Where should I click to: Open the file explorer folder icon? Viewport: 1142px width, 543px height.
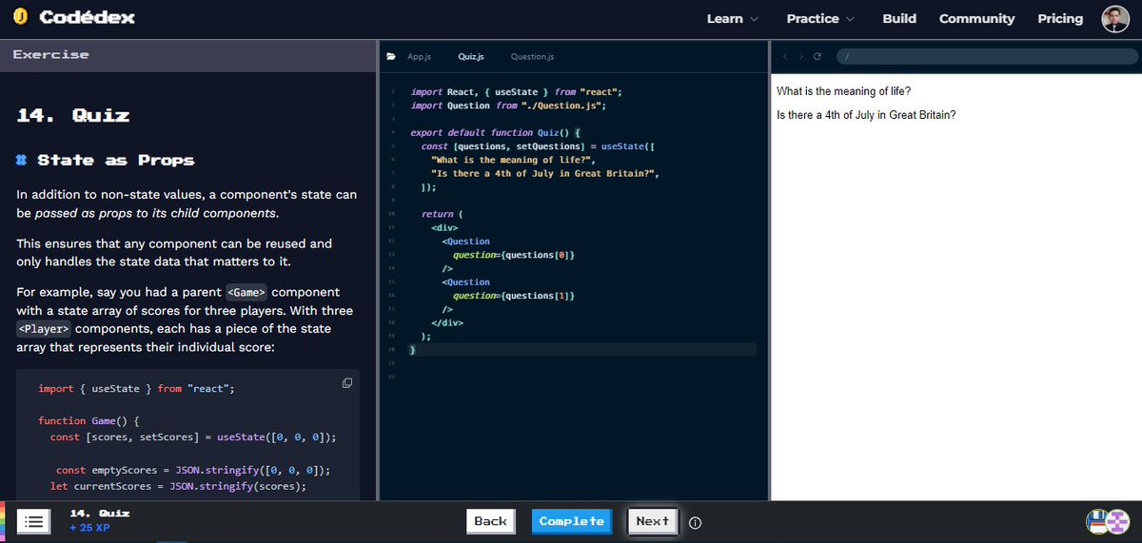coord(390,57)
